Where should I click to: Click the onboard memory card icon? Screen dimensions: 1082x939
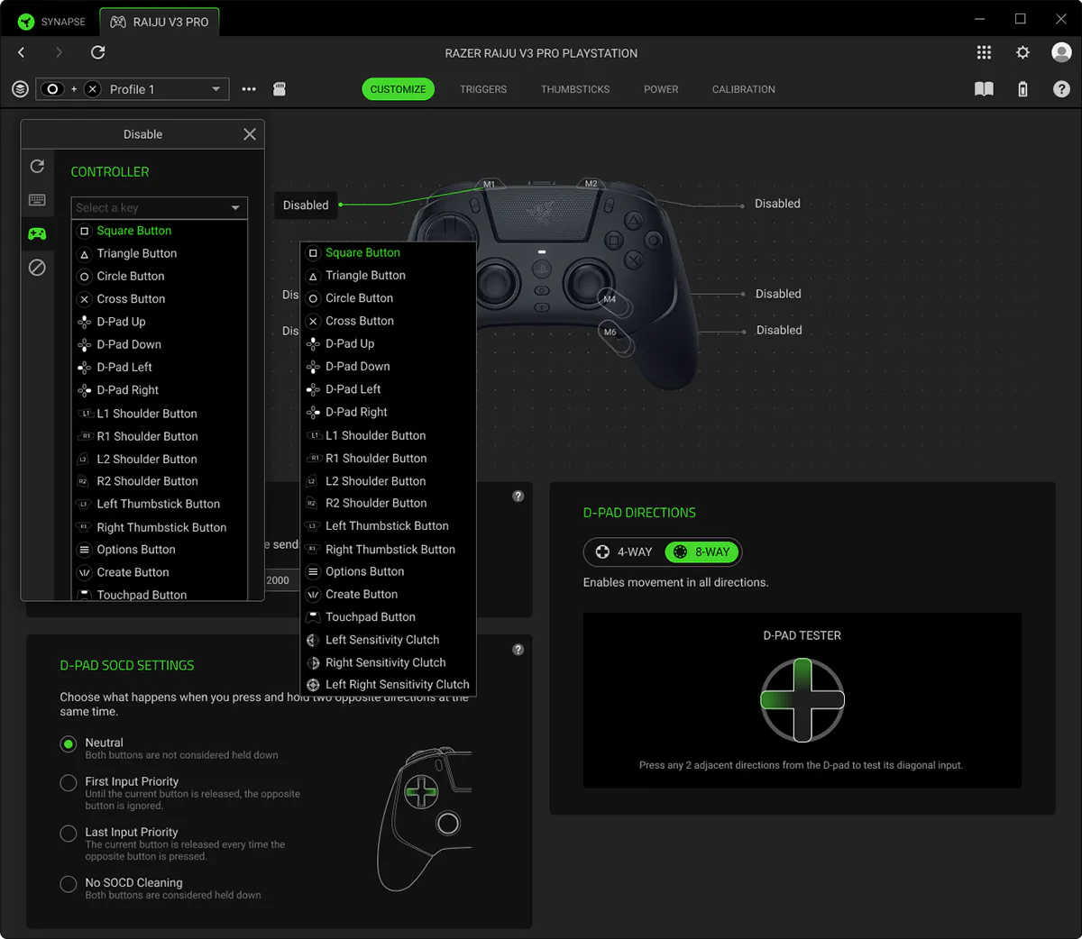click(280, 89)
